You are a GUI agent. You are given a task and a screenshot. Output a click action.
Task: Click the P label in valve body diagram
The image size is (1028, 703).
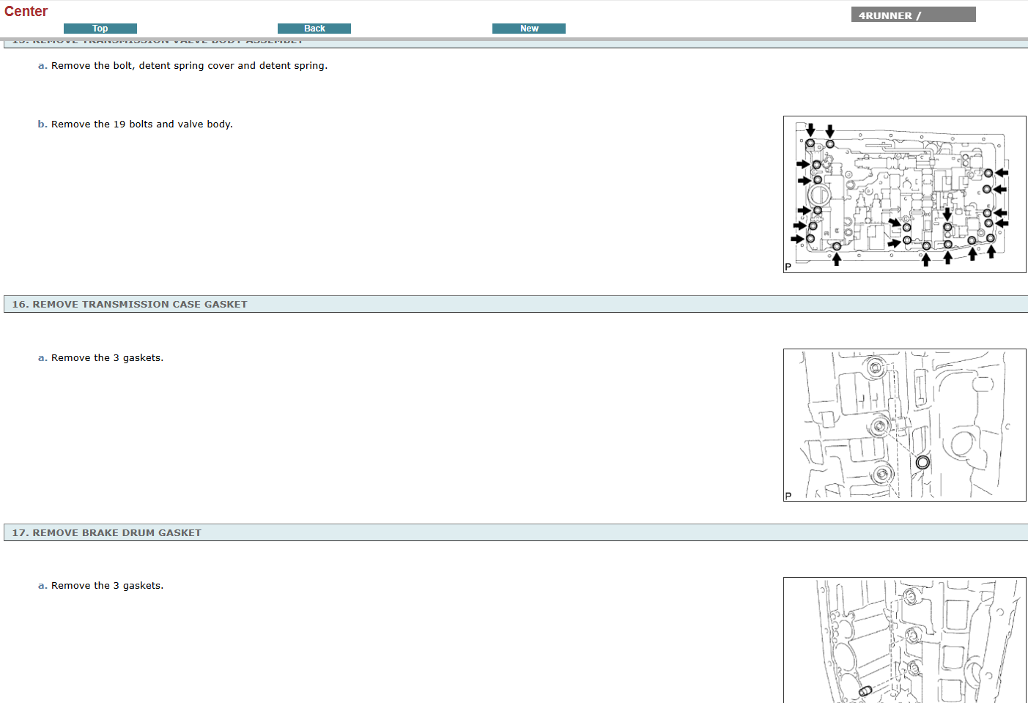click(x=788, y=267)
